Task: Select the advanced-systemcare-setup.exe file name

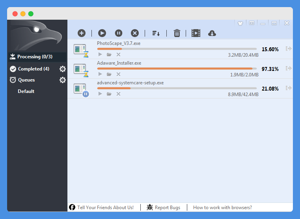Action: coord(130,83)
